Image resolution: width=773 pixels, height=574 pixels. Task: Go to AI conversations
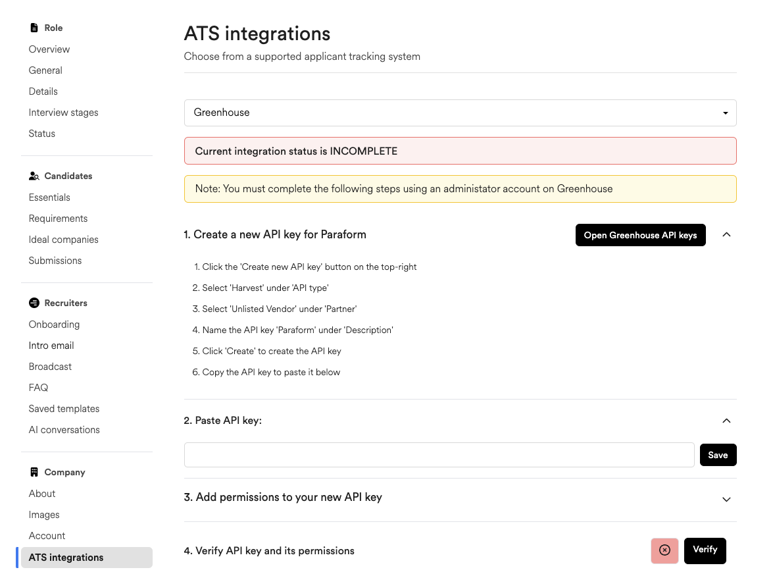64,430
